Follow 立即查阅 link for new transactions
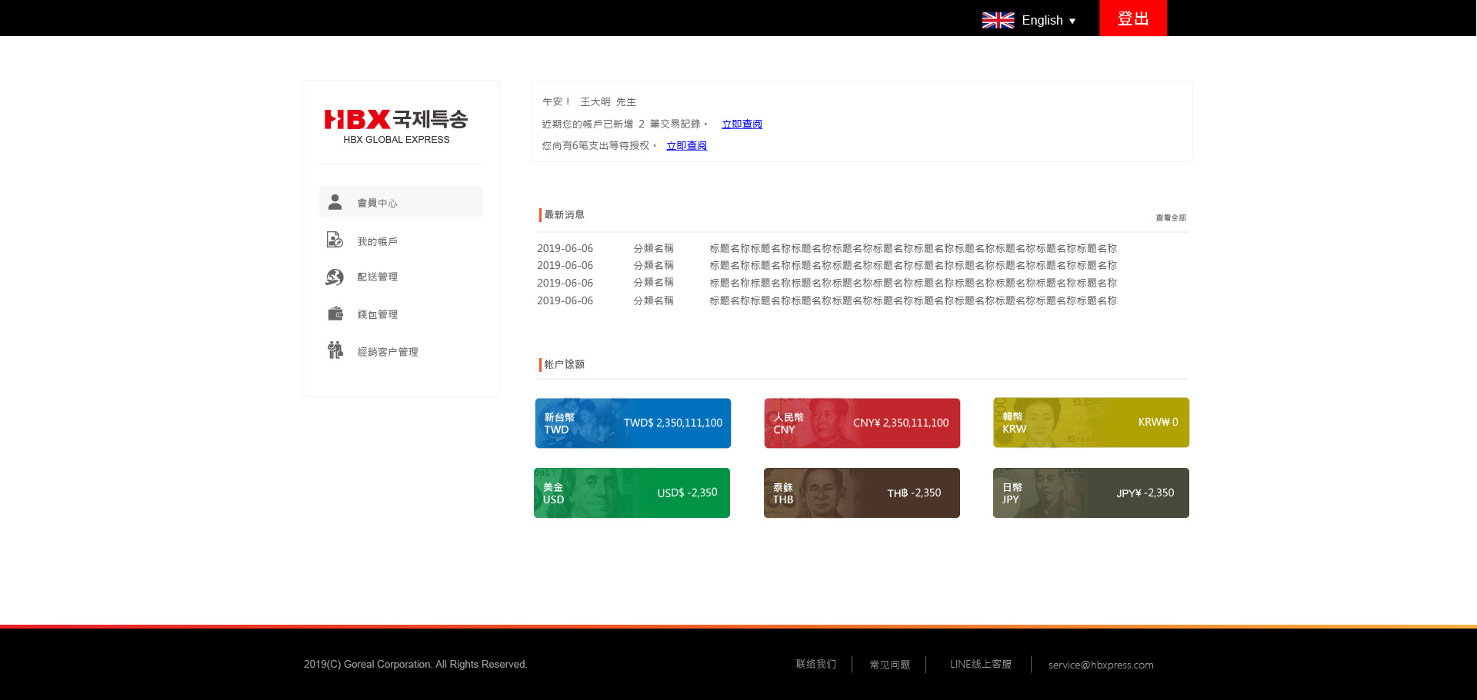The image size is (1477, 700). click(x=742, y=124)
